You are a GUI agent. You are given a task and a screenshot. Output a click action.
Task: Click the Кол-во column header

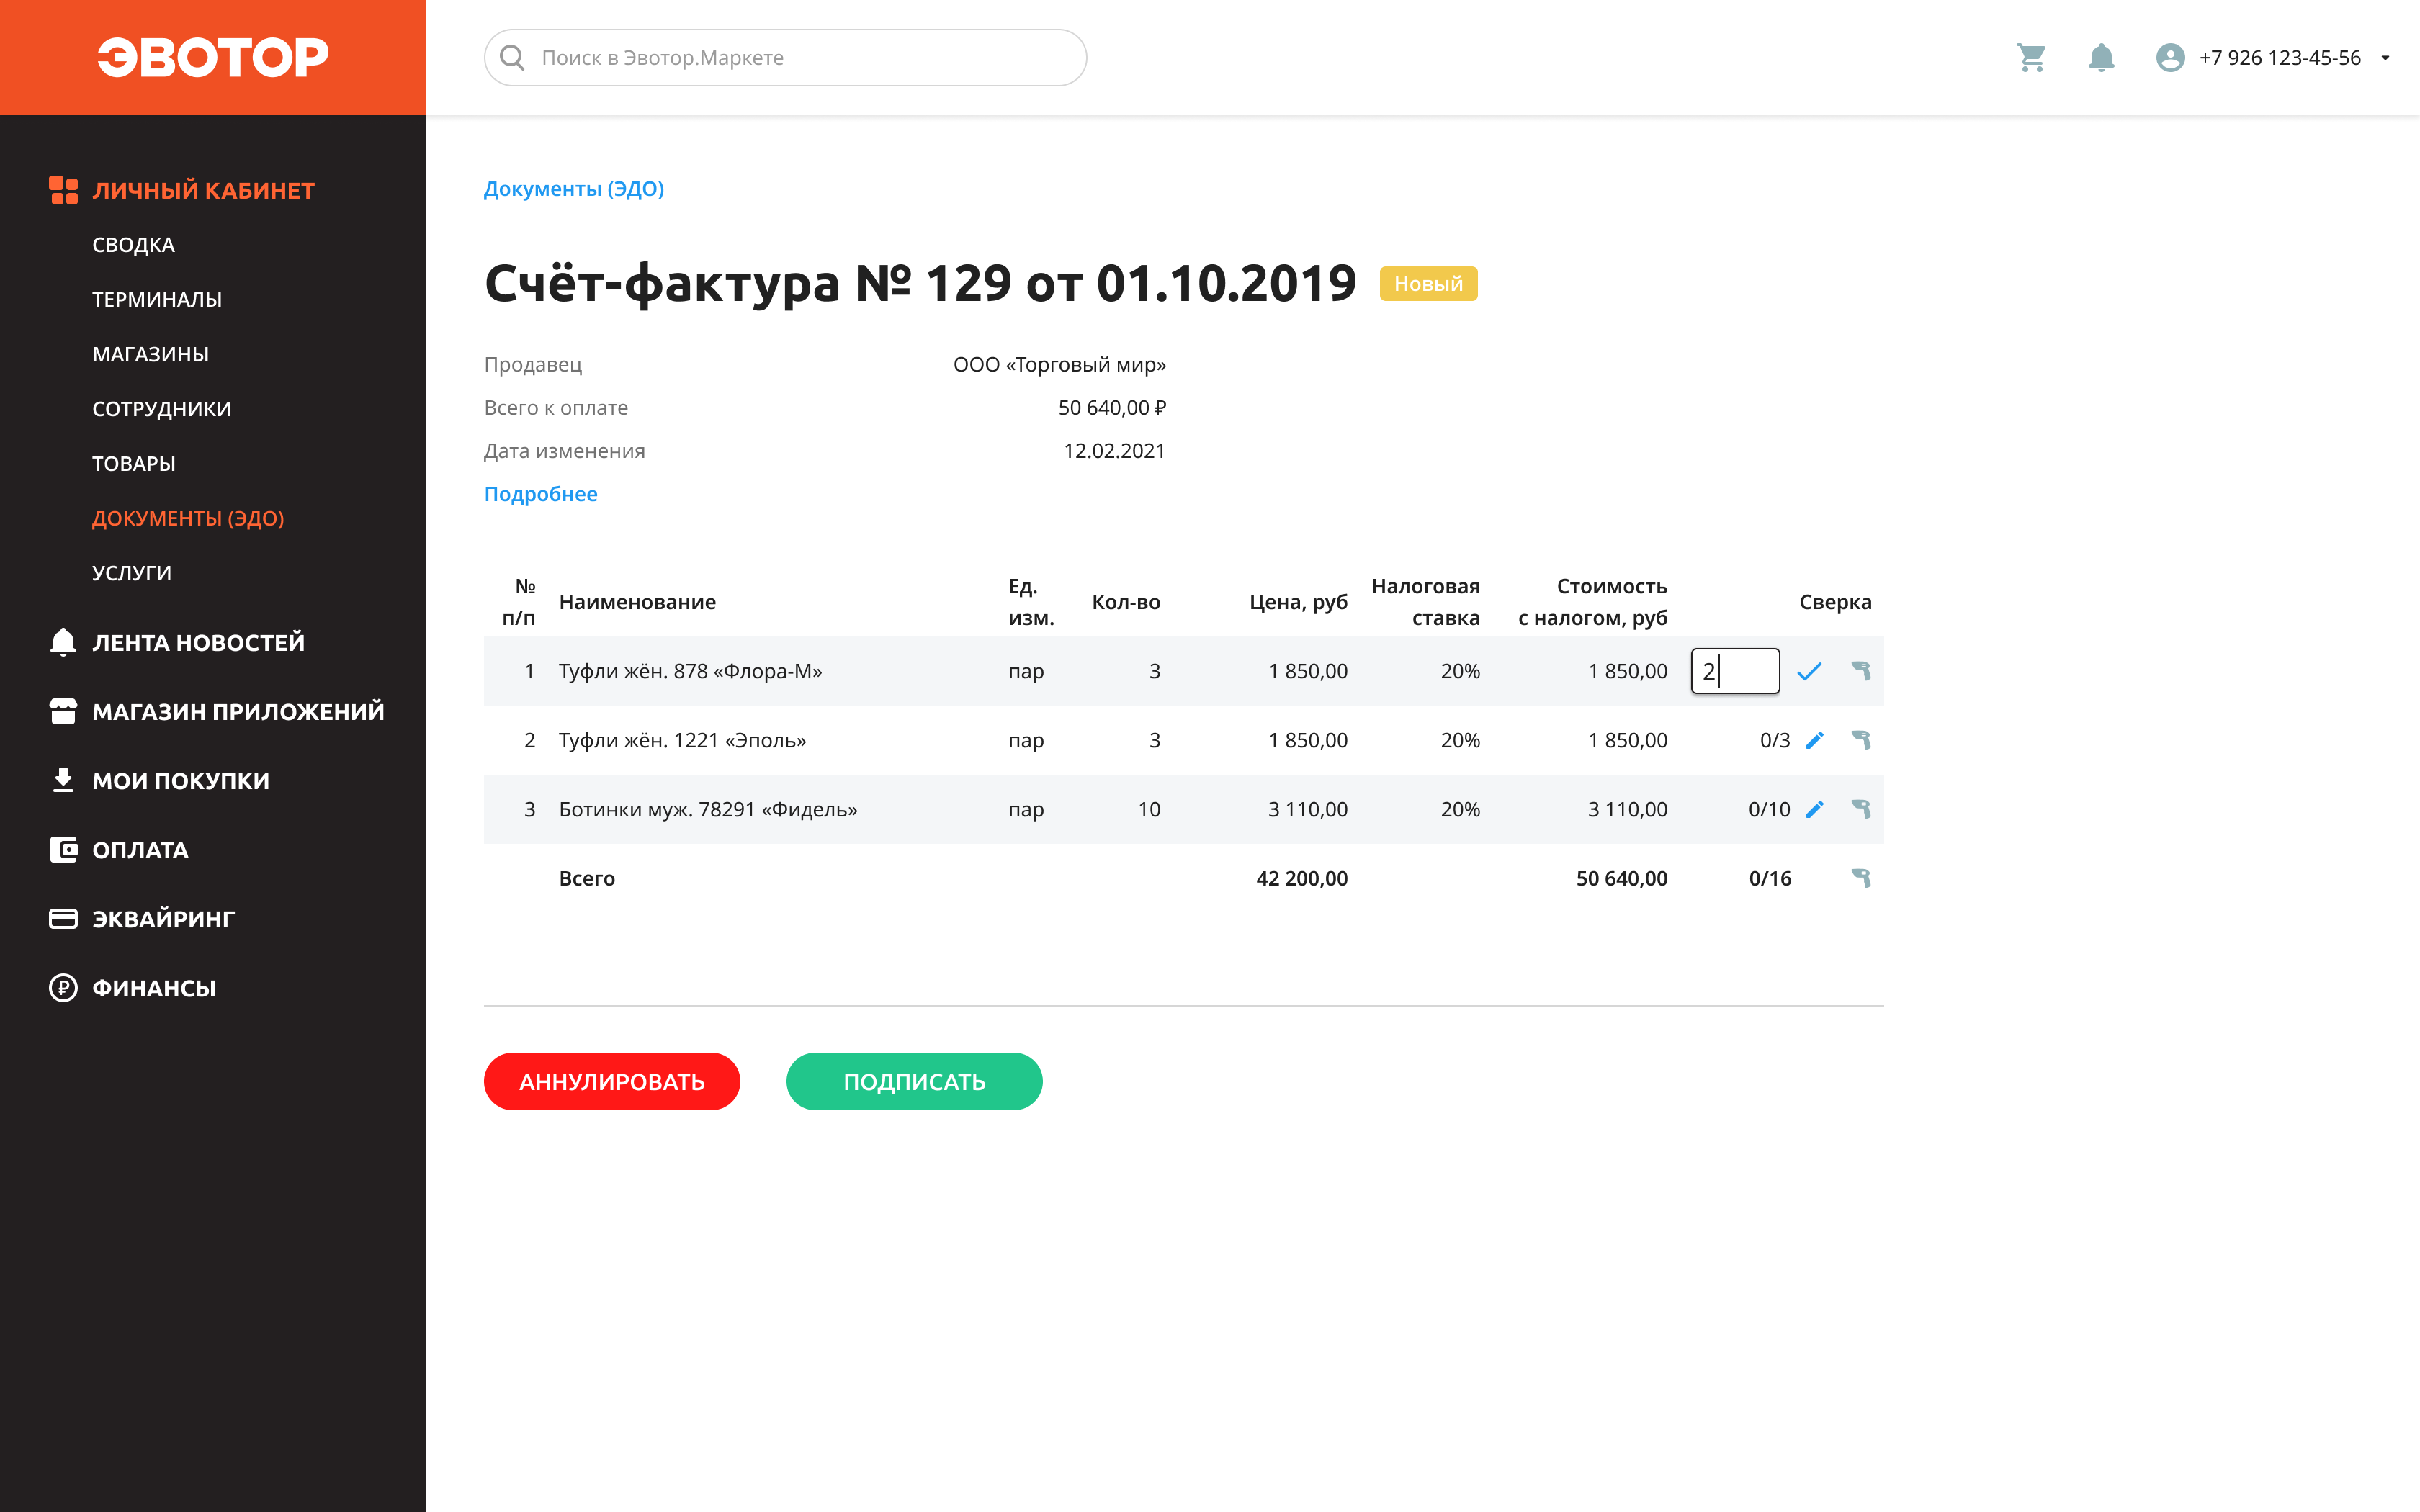1126,602
